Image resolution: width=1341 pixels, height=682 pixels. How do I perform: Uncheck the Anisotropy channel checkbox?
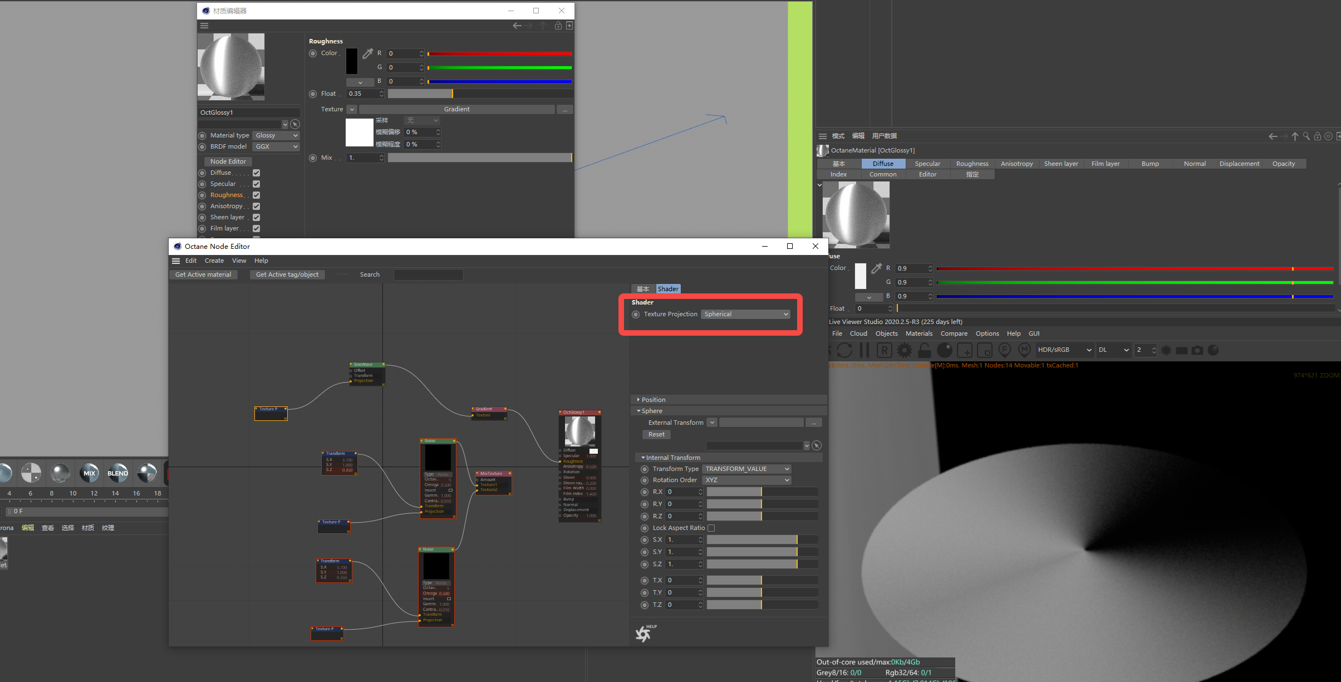(x=257, y=207)
